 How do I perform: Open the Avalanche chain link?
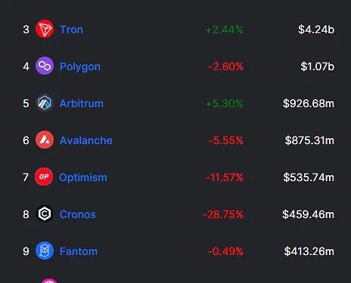(x=85, y=140)
